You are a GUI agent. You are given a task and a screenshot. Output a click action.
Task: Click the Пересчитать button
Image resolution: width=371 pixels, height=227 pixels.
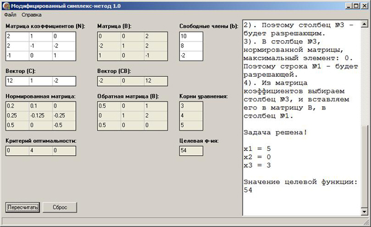click(22, 207)
